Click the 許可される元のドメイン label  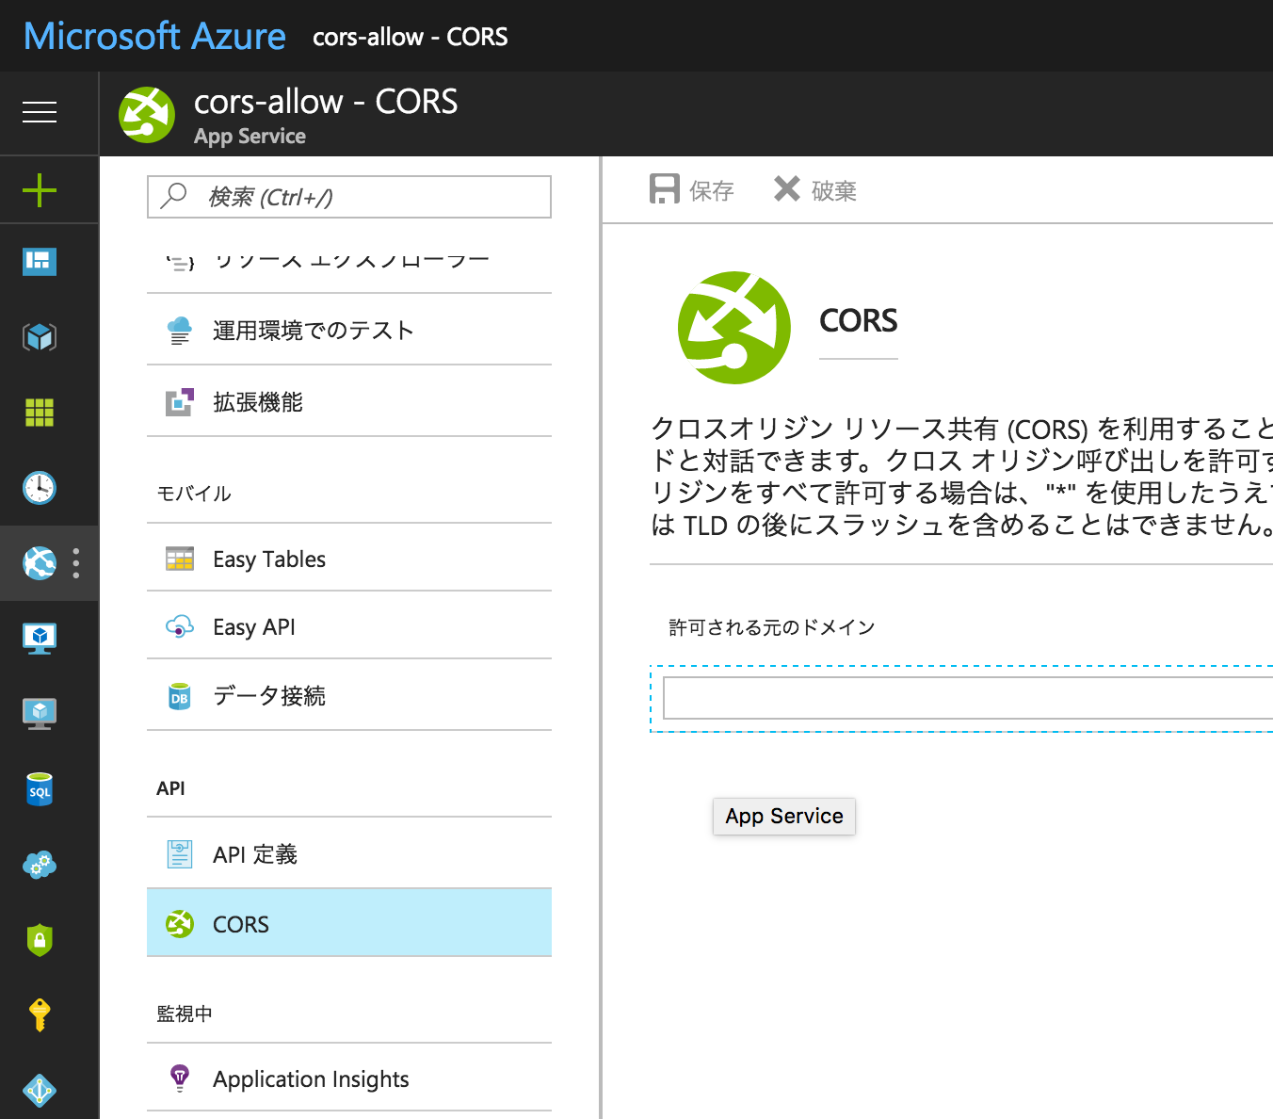(772, 627)
